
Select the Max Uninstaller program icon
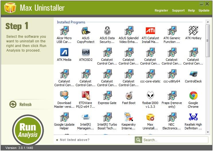(150, 117)
